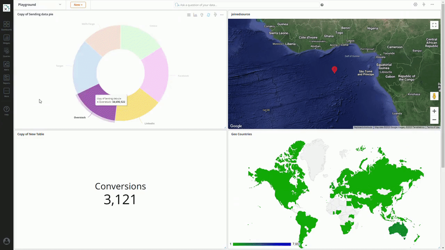Click the pie widget chart-type icon
445x250 pixels.
pos(195,15)
